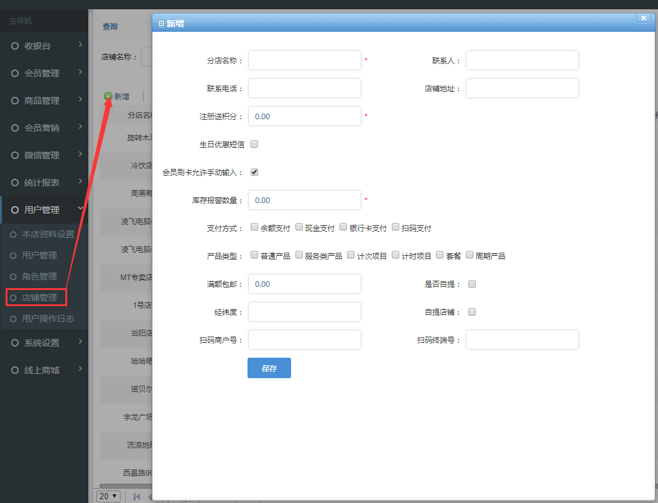Check the 套餐 product type
Image resolution: width=658 pixels, height=503 pixels.
(x=440, y=255)
